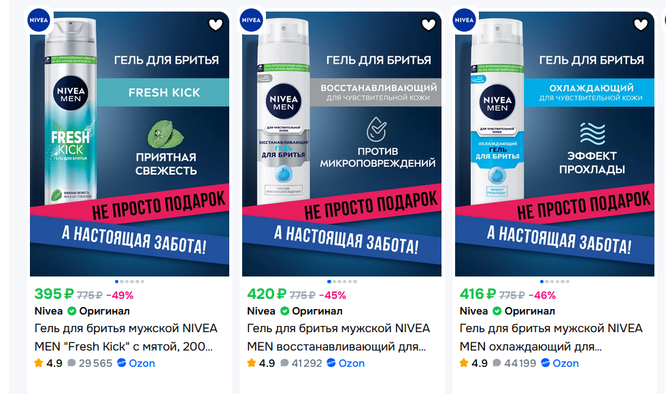Click green Оригинал checkmark on second product
Viewport: 666px width, 394px height.
[x=284, y=311]
